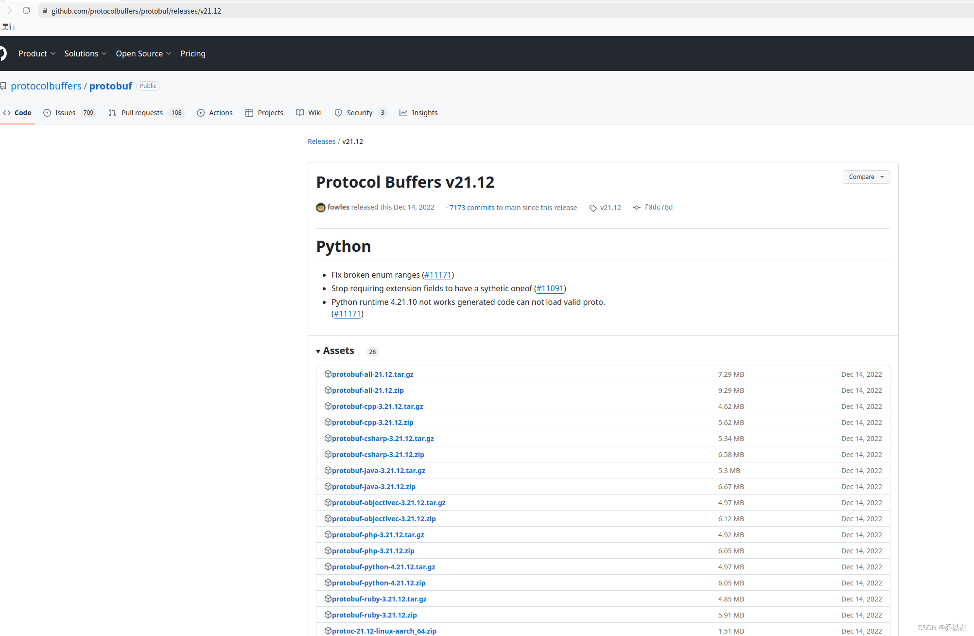This screenshot has width=974, height=636.
Task: Switch to the Code tab
Action: 17,113
